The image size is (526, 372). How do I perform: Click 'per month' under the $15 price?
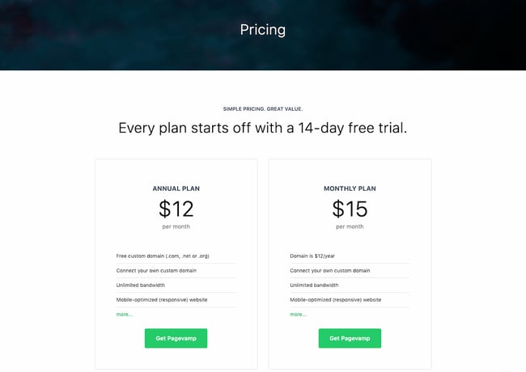pyautogui.click(x=350, y=227)
